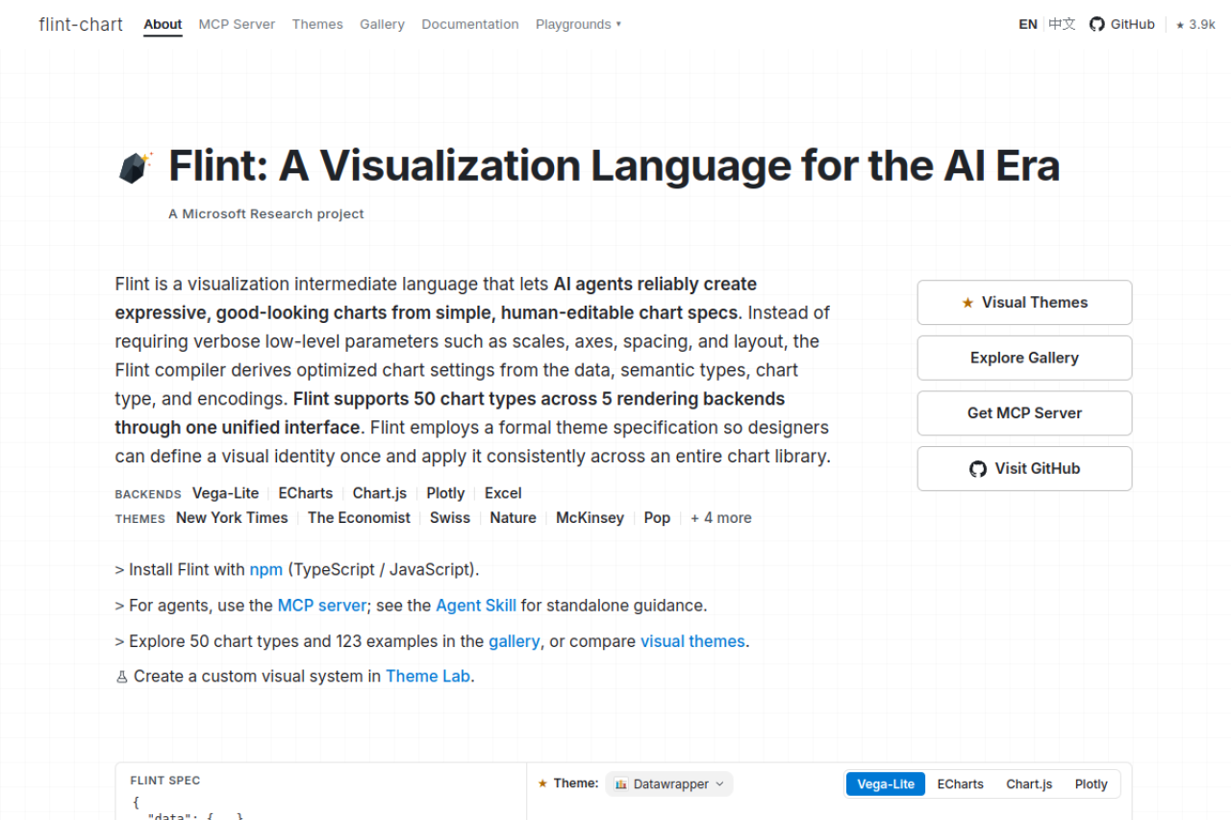Click the flint-chart site title
Viewport: 1231px width, 820px height.
[81, 24]
